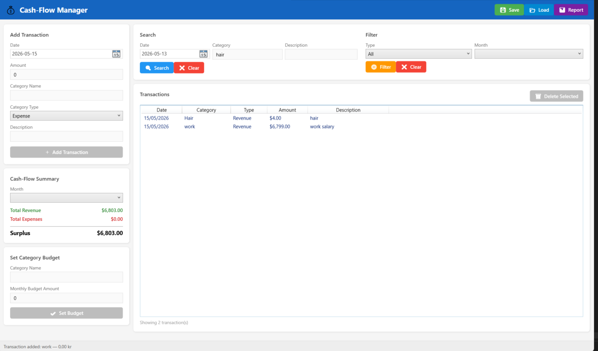Clear the search fields
598x351 pixels.
pos(189,68)
